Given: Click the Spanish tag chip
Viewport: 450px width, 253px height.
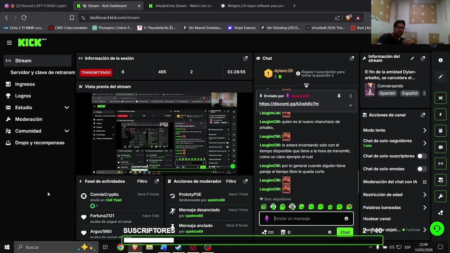Looking at the screenshot, I should coord(387,93).
